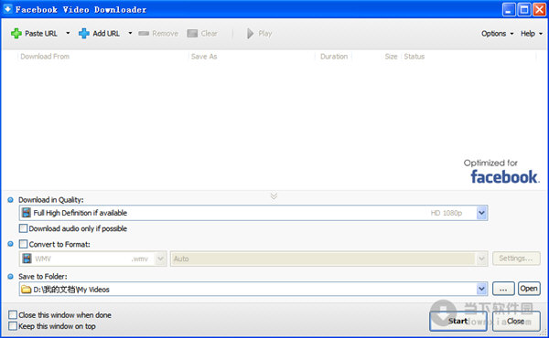Click the folder icon in save path
Image resolution: width=549 pixels, height=338 pixels.
click(27, 290)
